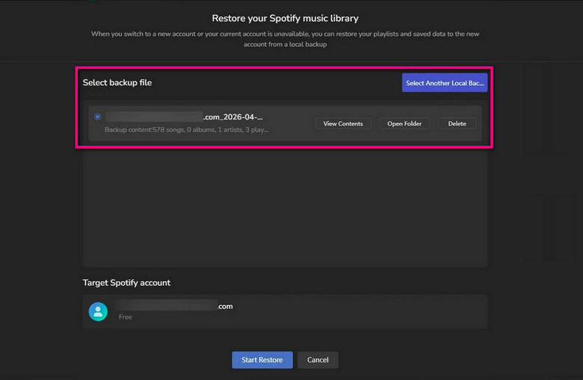Image resolution: width=583 pixels, height=380 pixels.
Task: Delete the backup file entry
Action: pos(457,124)
